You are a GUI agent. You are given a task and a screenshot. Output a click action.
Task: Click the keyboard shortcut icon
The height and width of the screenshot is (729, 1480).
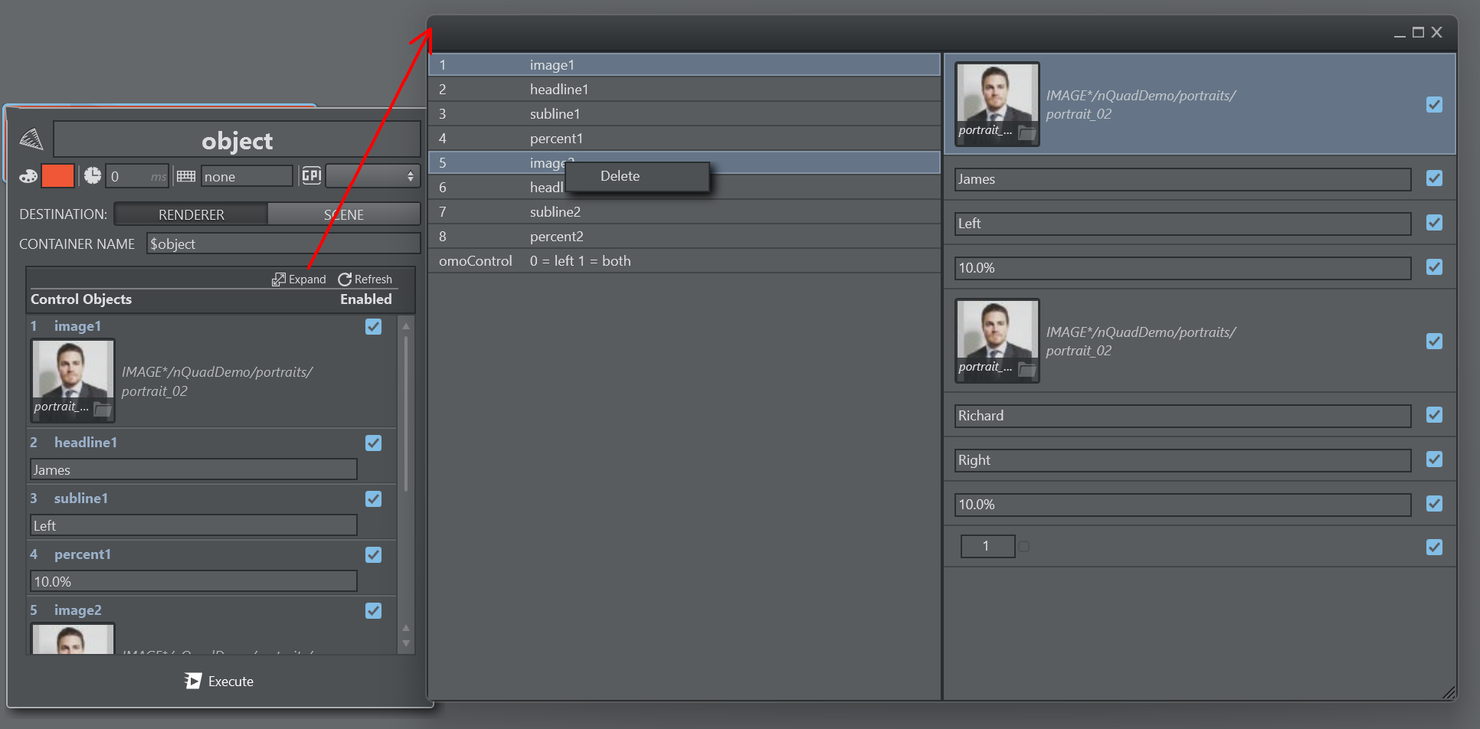tap(186, 176)
